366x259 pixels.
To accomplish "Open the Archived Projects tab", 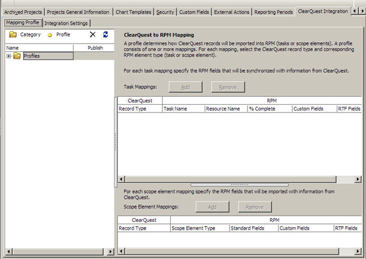I will point(23,12).
